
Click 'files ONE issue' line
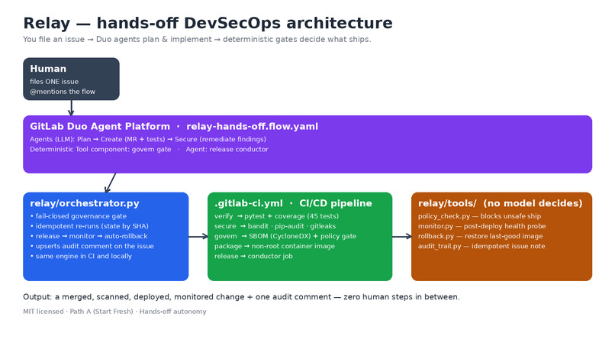pyautogui.click(x=54, y=82)
